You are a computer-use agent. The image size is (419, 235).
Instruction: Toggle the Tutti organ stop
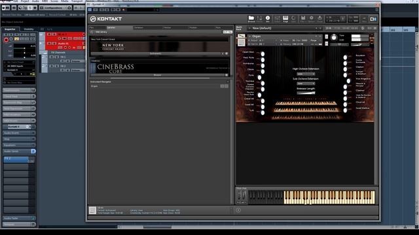(263, 112)
